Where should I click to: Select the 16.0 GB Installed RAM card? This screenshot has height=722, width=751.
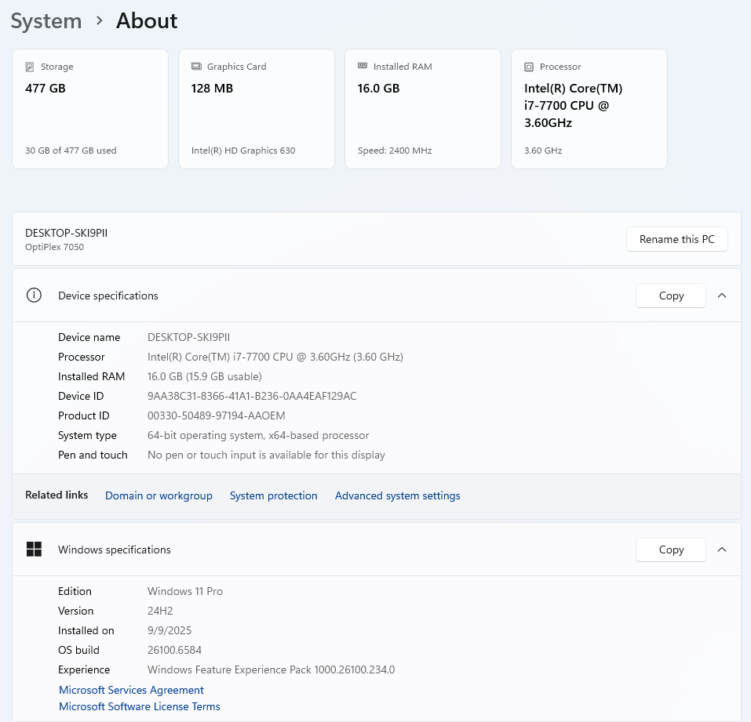[x=423, y=110]
